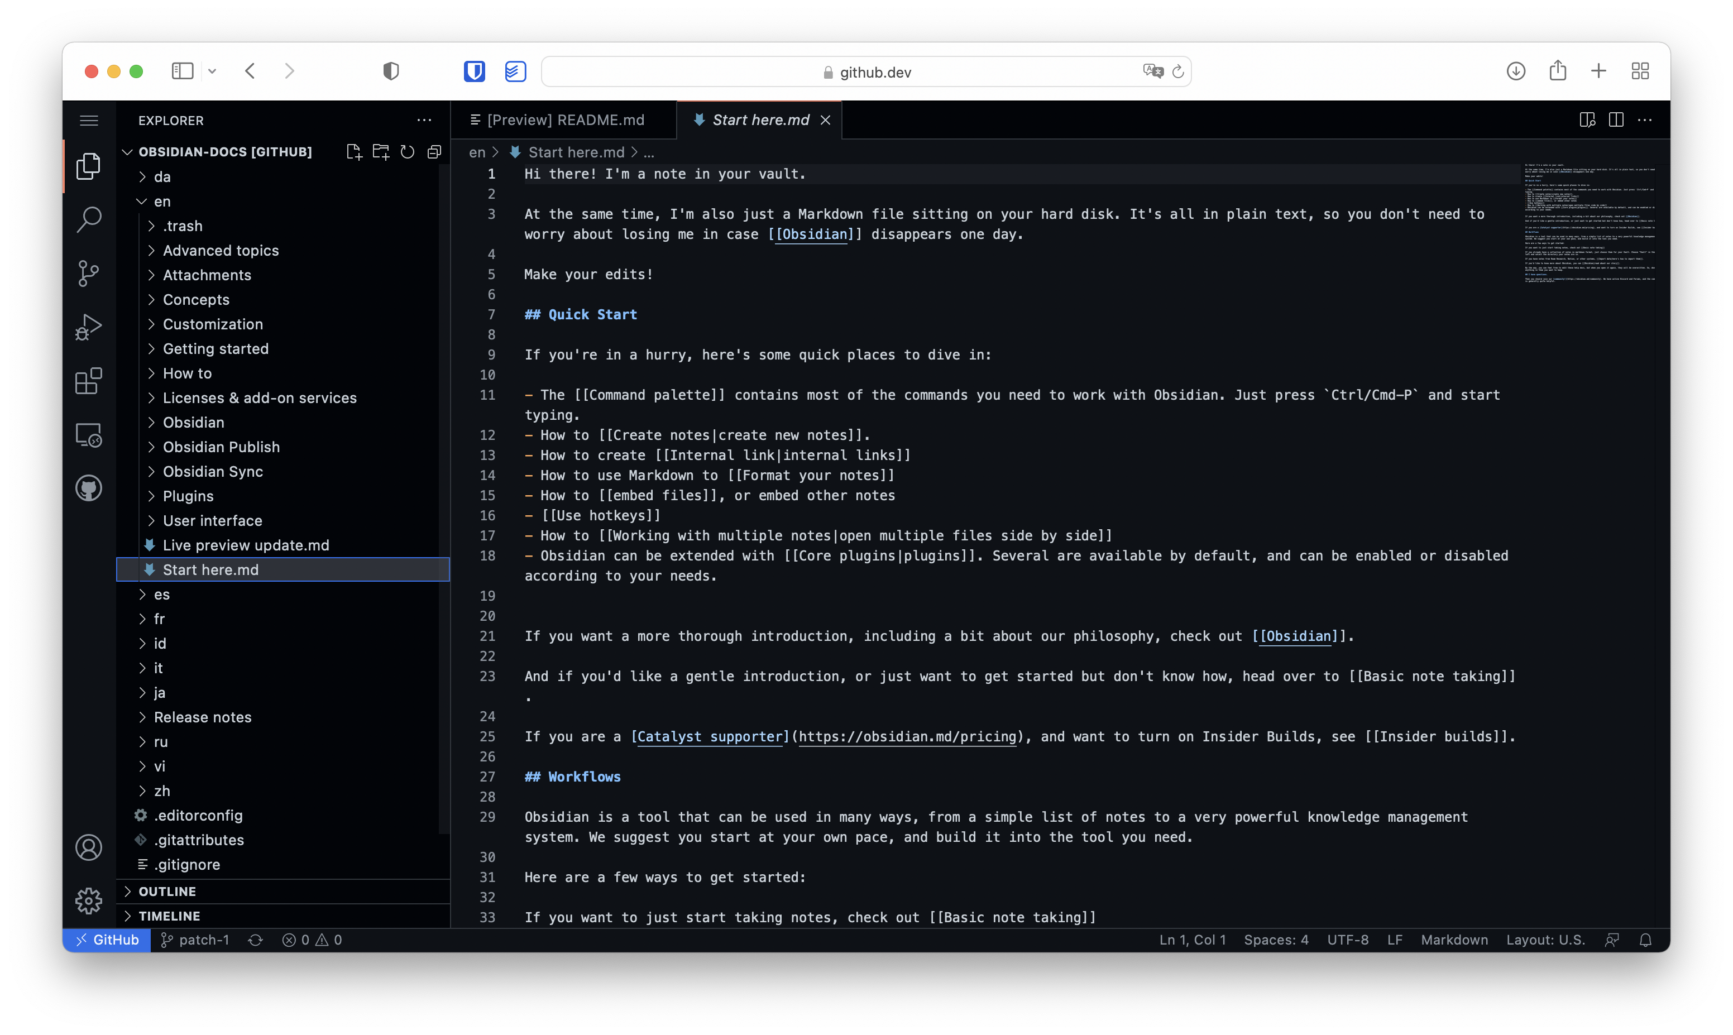Screen dimensions: 1733x1035
Task: Open Live preview update.md file
Action: point(246,545)
